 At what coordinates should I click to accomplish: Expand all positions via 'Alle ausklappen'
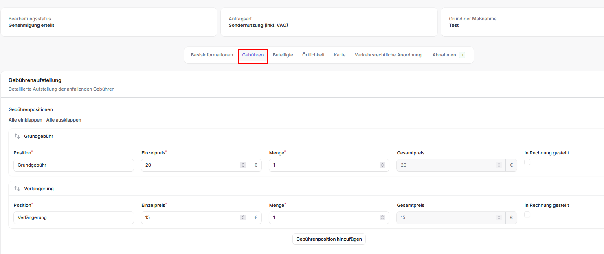tap(64, 120)
